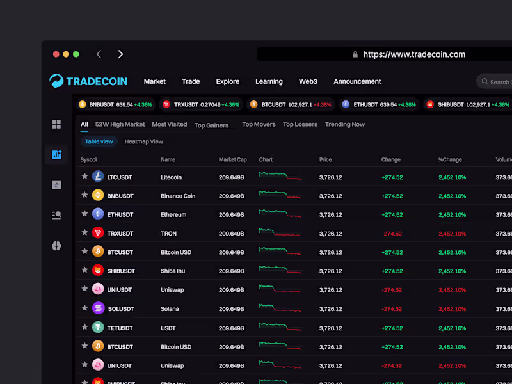512x384 pixels.
Task: Favorite ETHUSDT with its star
Action: (x=84, y=214)
